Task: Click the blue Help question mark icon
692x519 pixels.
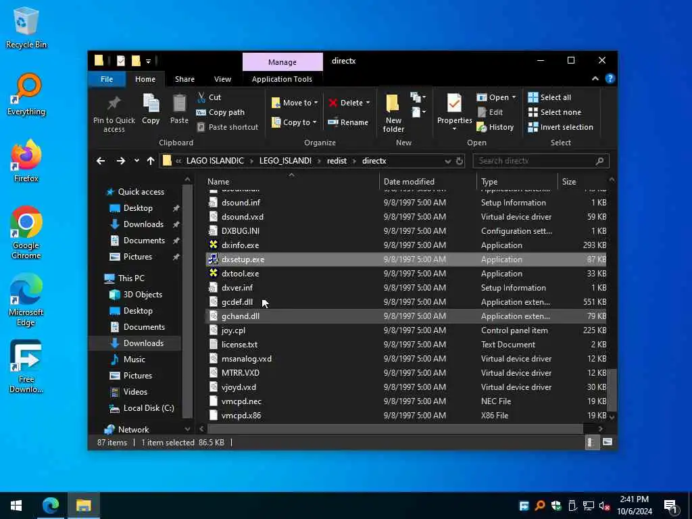Action: click(x=610, y=78)
